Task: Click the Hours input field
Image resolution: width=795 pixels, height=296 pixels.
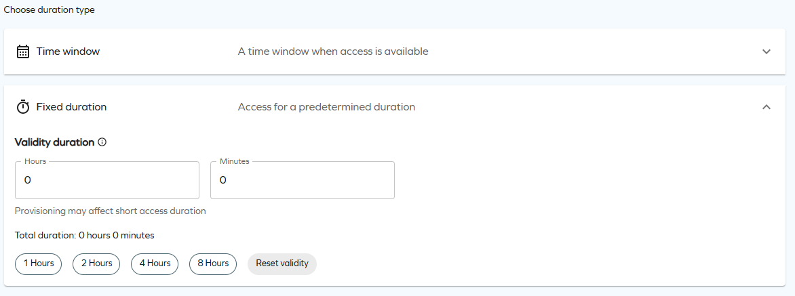Action: click(x=107, y=180)
